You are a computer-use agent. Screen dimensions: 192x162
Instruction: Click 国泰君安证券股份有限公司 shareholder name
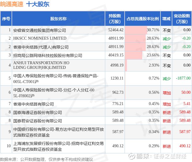(x=38, y=121)
